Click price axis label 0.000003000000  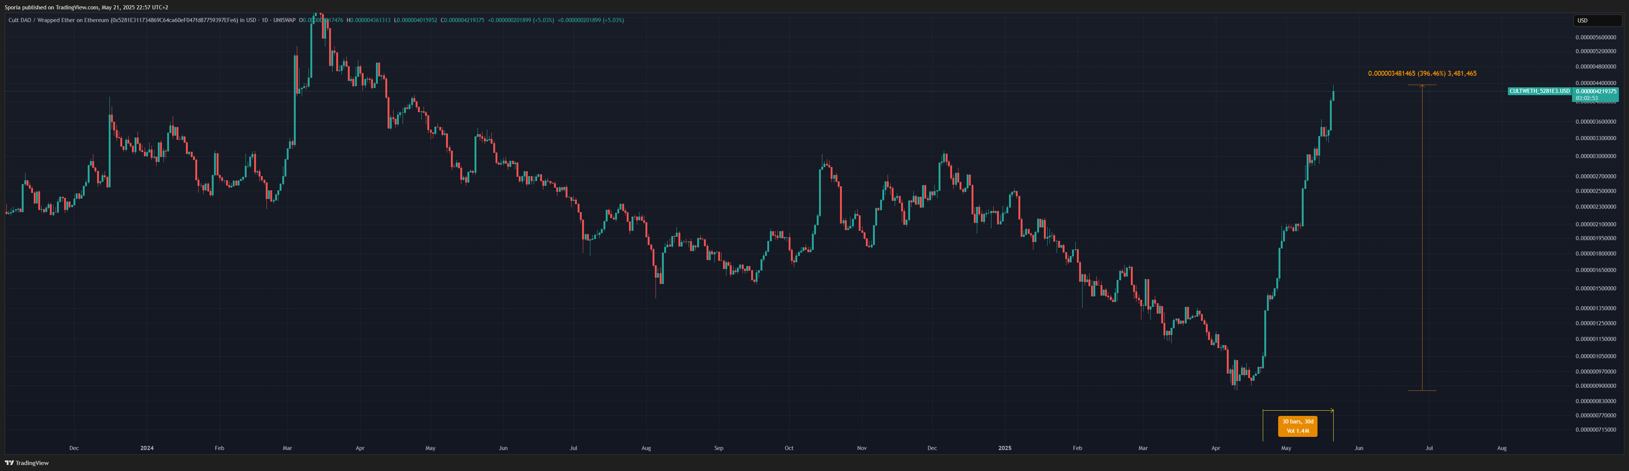pos(1596,156)
